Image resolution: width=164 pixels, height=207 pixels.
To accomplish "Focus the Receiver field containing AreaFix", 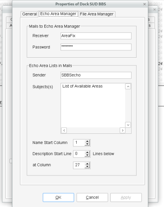I will (96, 36).
